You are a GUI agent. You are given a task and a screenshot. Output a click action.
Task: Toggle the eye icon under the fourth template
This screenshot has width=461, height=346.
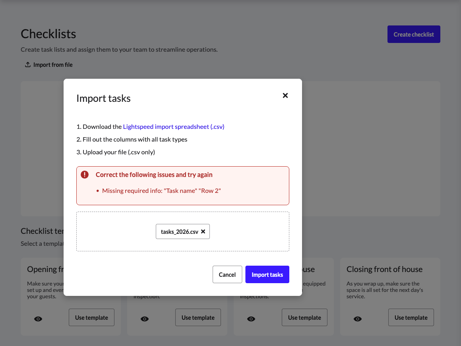(358, 319)
